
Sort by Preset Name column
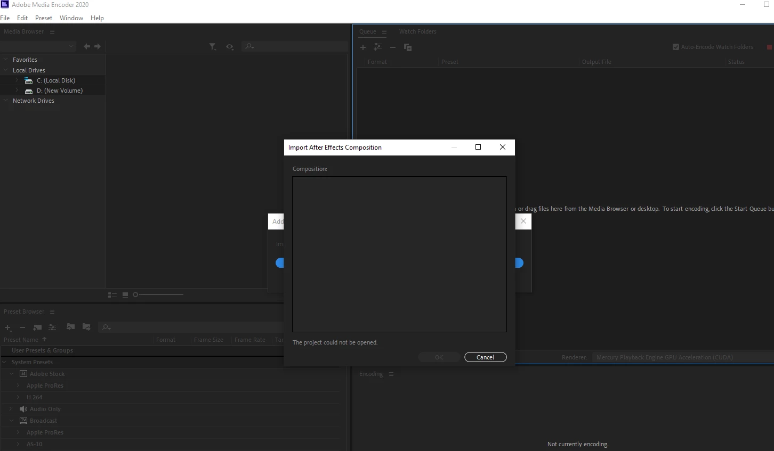tap(21, 340)
